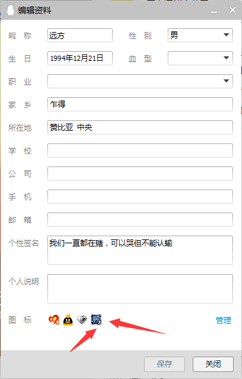Click the 关闭 close button
Image resolution: width=242 pixels, height=379 pixels.
213,364
